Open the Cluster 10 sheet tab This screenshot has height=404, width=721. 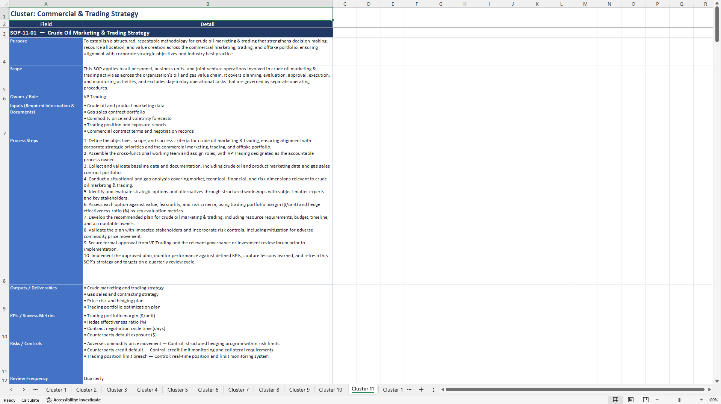pyautogui.click(x=331, y=390)
